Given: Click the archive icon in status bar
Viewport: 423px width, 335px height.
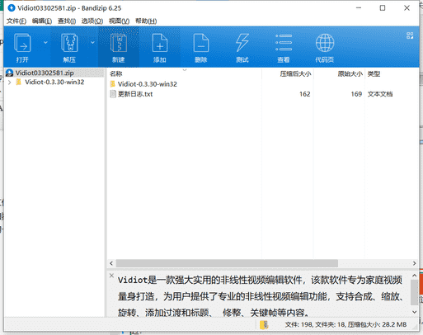Looking at the screenshot, I should coord(264,325).
